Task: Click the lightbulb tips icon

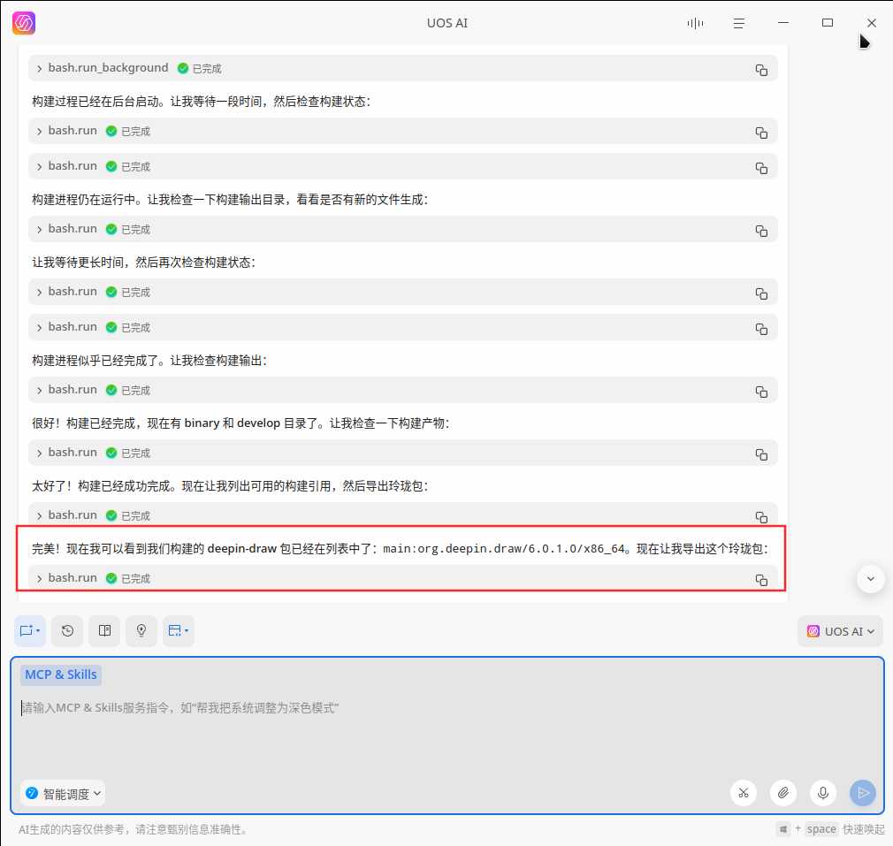Action: pos(141,631)
